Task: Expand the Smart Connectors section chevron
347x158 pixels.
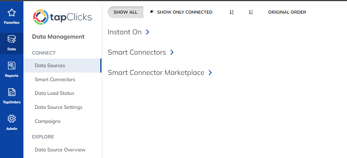Action: [x=172, y=52]
